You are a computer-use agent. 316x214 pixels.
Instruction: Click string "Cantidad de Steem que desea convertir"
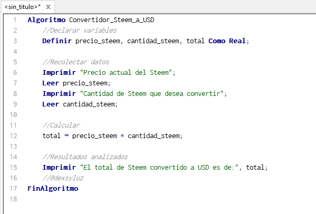152,94
